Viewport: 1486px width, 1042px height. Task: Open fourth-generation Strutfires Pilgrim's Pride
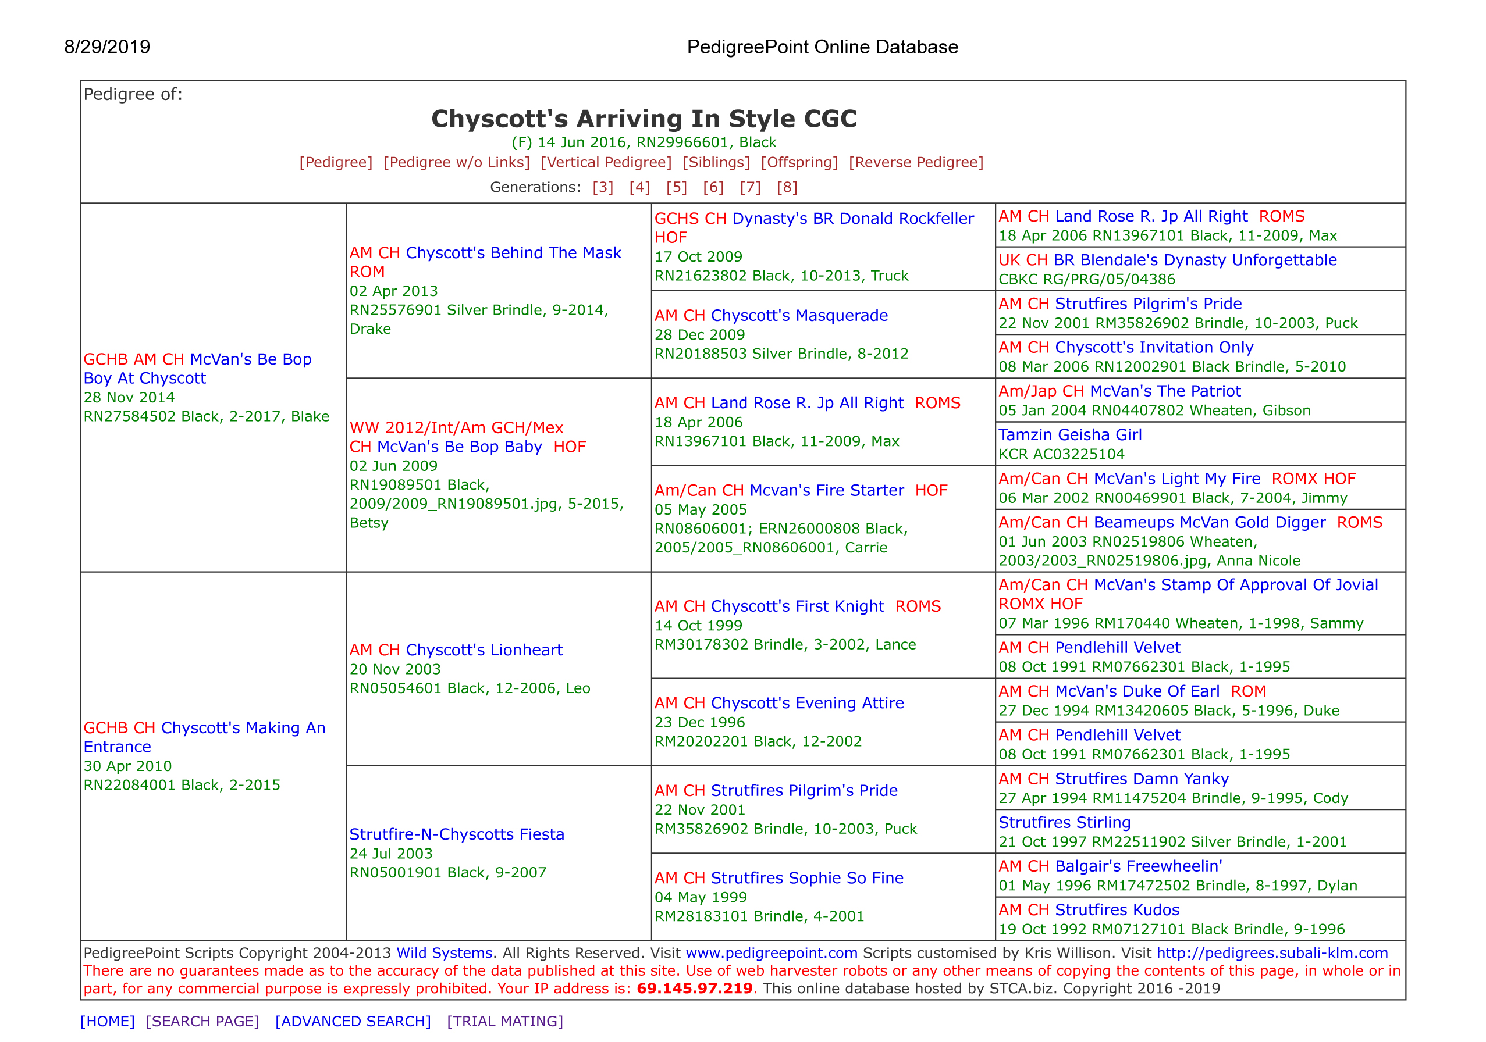click(x=1148, y=304)
